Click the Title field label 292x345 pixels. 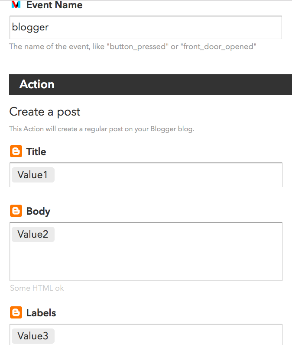[x=36, y=152]
